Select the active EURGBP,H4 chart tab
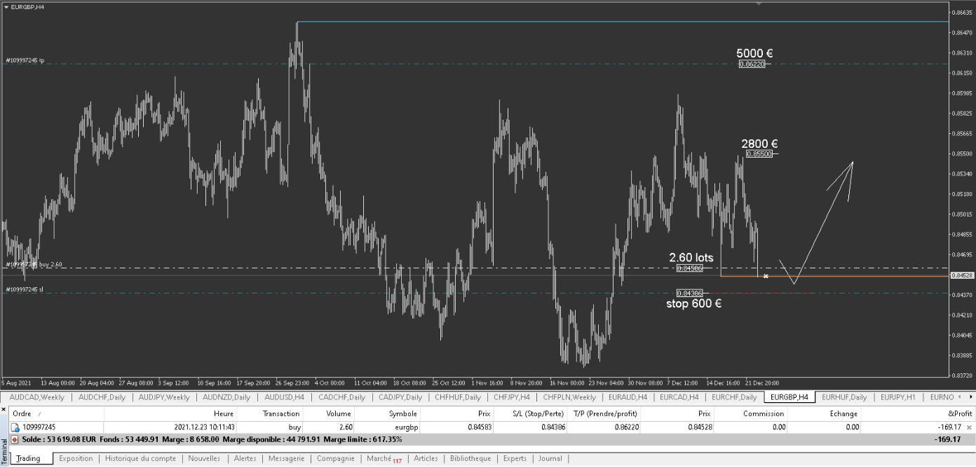The width and height of the screenshot is (976, 468). tap(789, 397)
